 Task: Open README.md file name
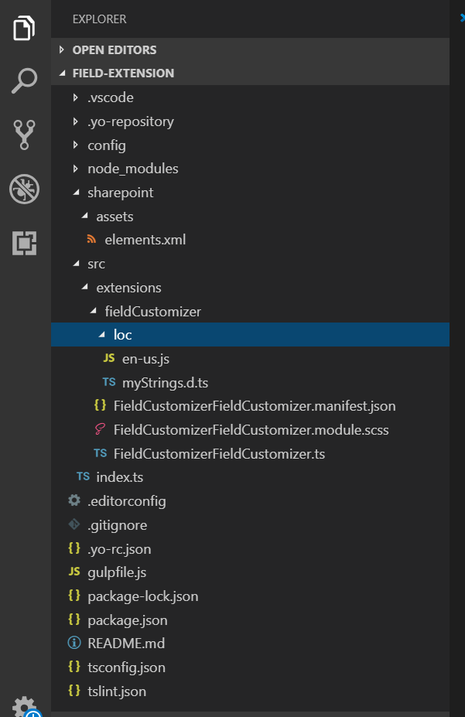coord(126,644)
